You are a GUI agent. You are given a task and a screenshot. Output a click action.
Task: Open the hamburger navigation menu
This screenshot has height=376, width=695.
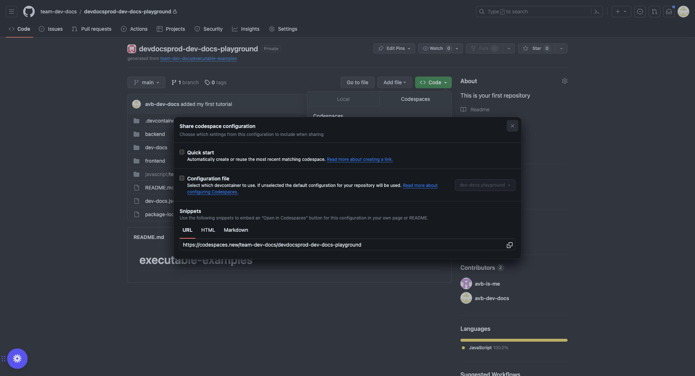pos(12,12)
